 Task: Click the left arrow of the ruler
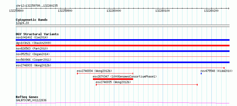(17, 8)
